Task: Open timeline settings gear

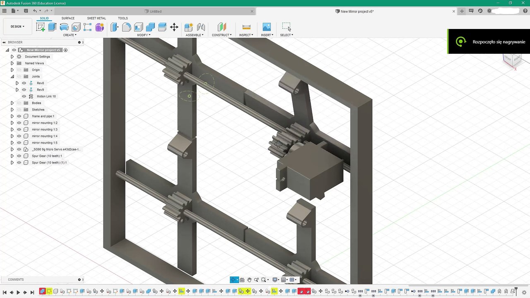Action: coord(524,293)
